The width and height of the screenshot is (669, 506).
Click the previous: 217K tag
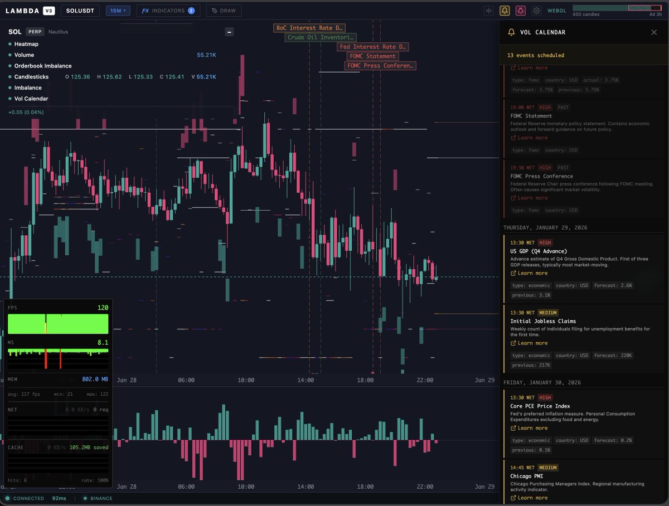[x=531, y=365]
